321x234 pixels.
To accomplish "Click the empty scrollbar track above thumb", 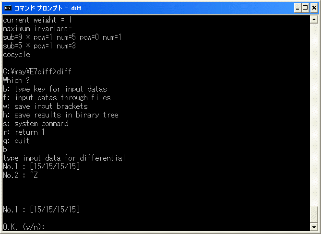I will pyautogui.click(x=314, y=115).
